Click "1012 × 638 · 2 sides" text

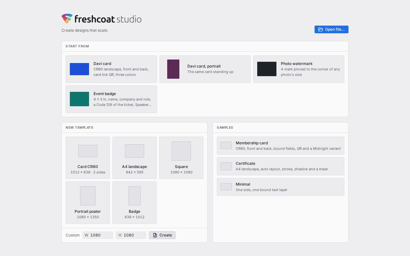click(x=88, y=172)
